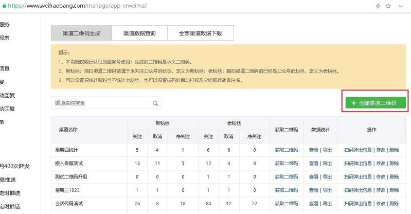
Task: Click 查看 for the 接入客服测试 row
Action: click(313, 163)
